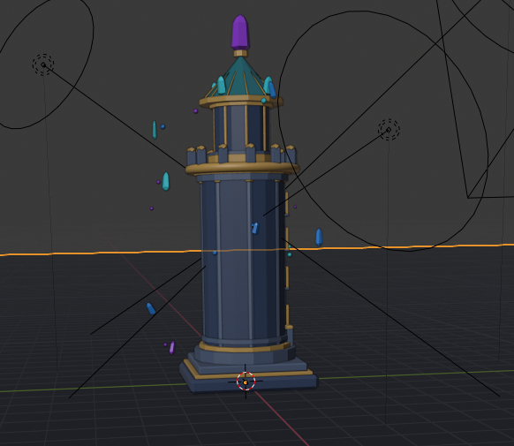Click the square stone base of the tower
This screenshot has width=514, height=446.
coord(248,375)
